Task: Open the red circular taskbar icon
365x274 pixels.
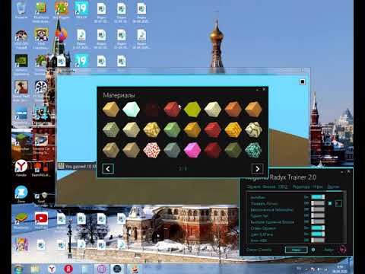Action: 68,269
